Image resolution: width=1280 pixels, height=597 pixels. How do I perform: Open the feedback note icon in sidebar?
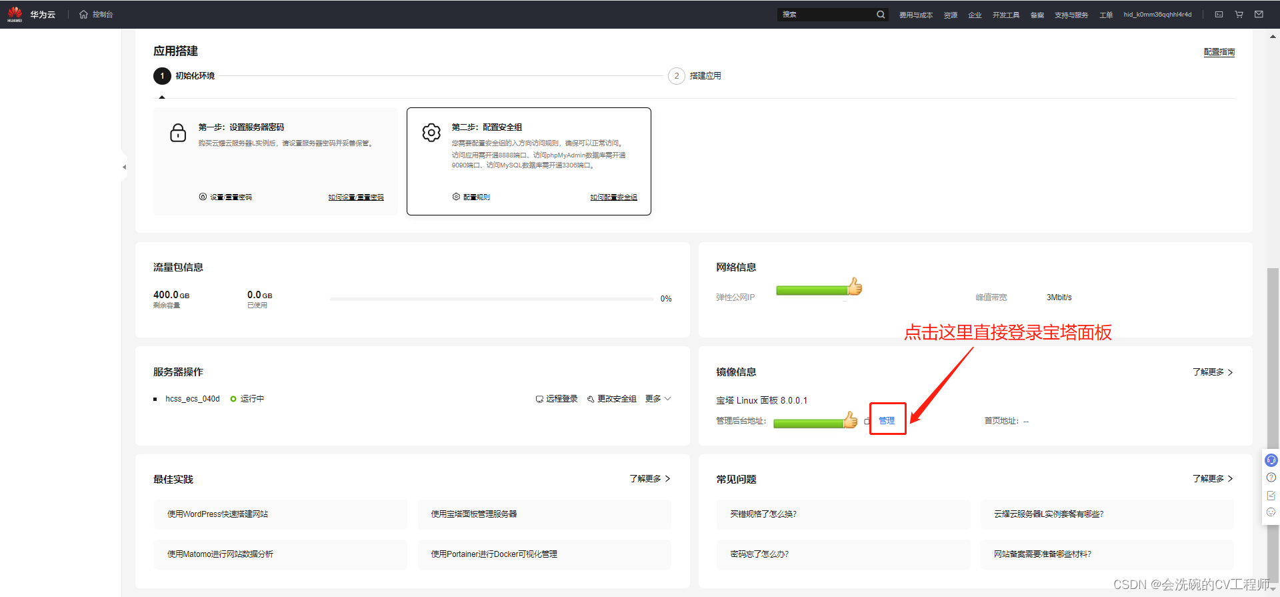click(1271, 496)
